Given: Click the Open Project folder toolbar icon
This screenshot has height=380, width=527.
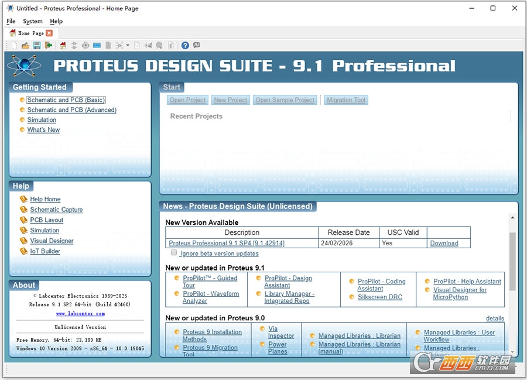Looking at the screenshot, I should [x=26, y=45].
